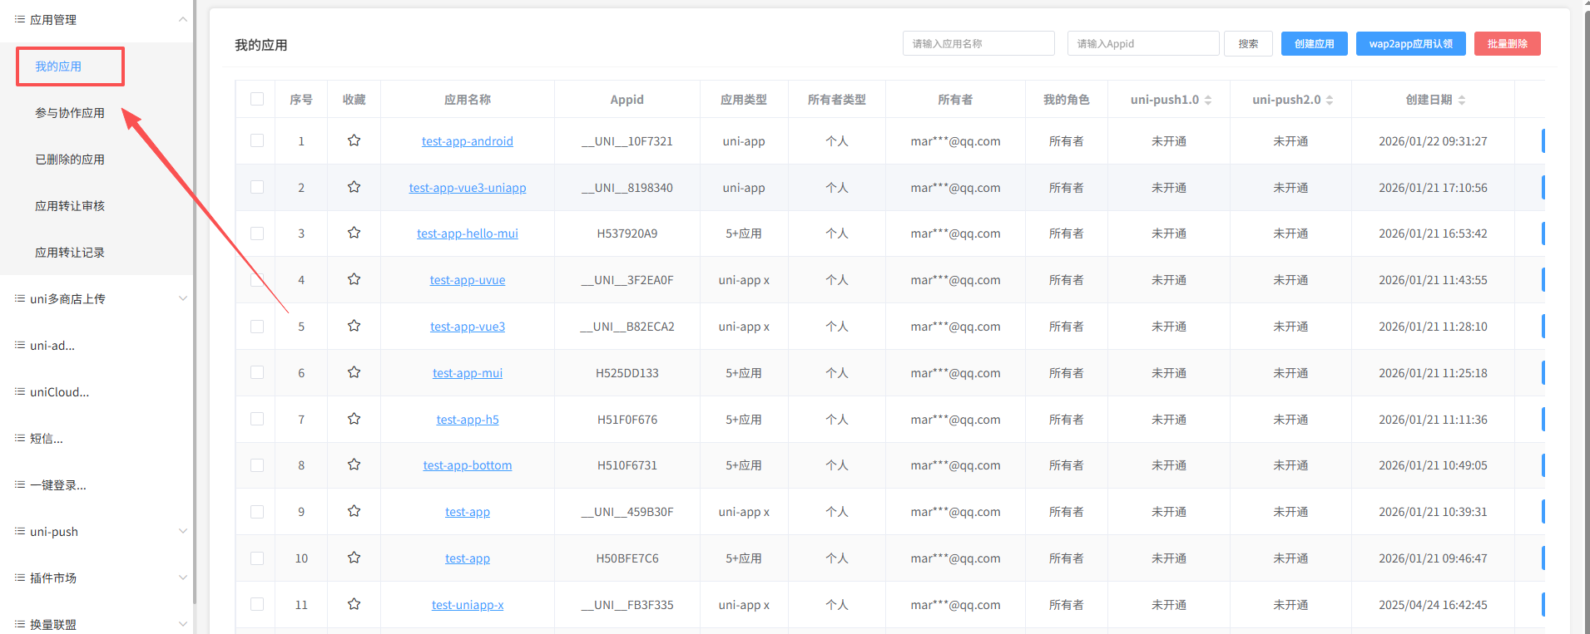
Task: Click the date 2025/04/24 16:42:45
Action: tap(1433, 605)
